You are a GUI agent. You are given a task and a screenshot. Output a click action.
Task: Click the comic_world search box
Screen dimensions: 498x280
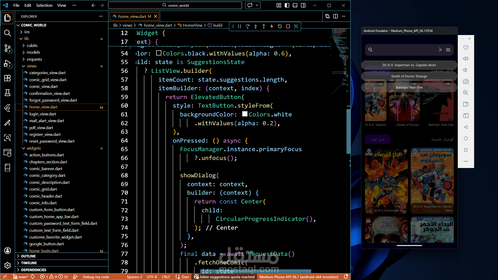175,5
